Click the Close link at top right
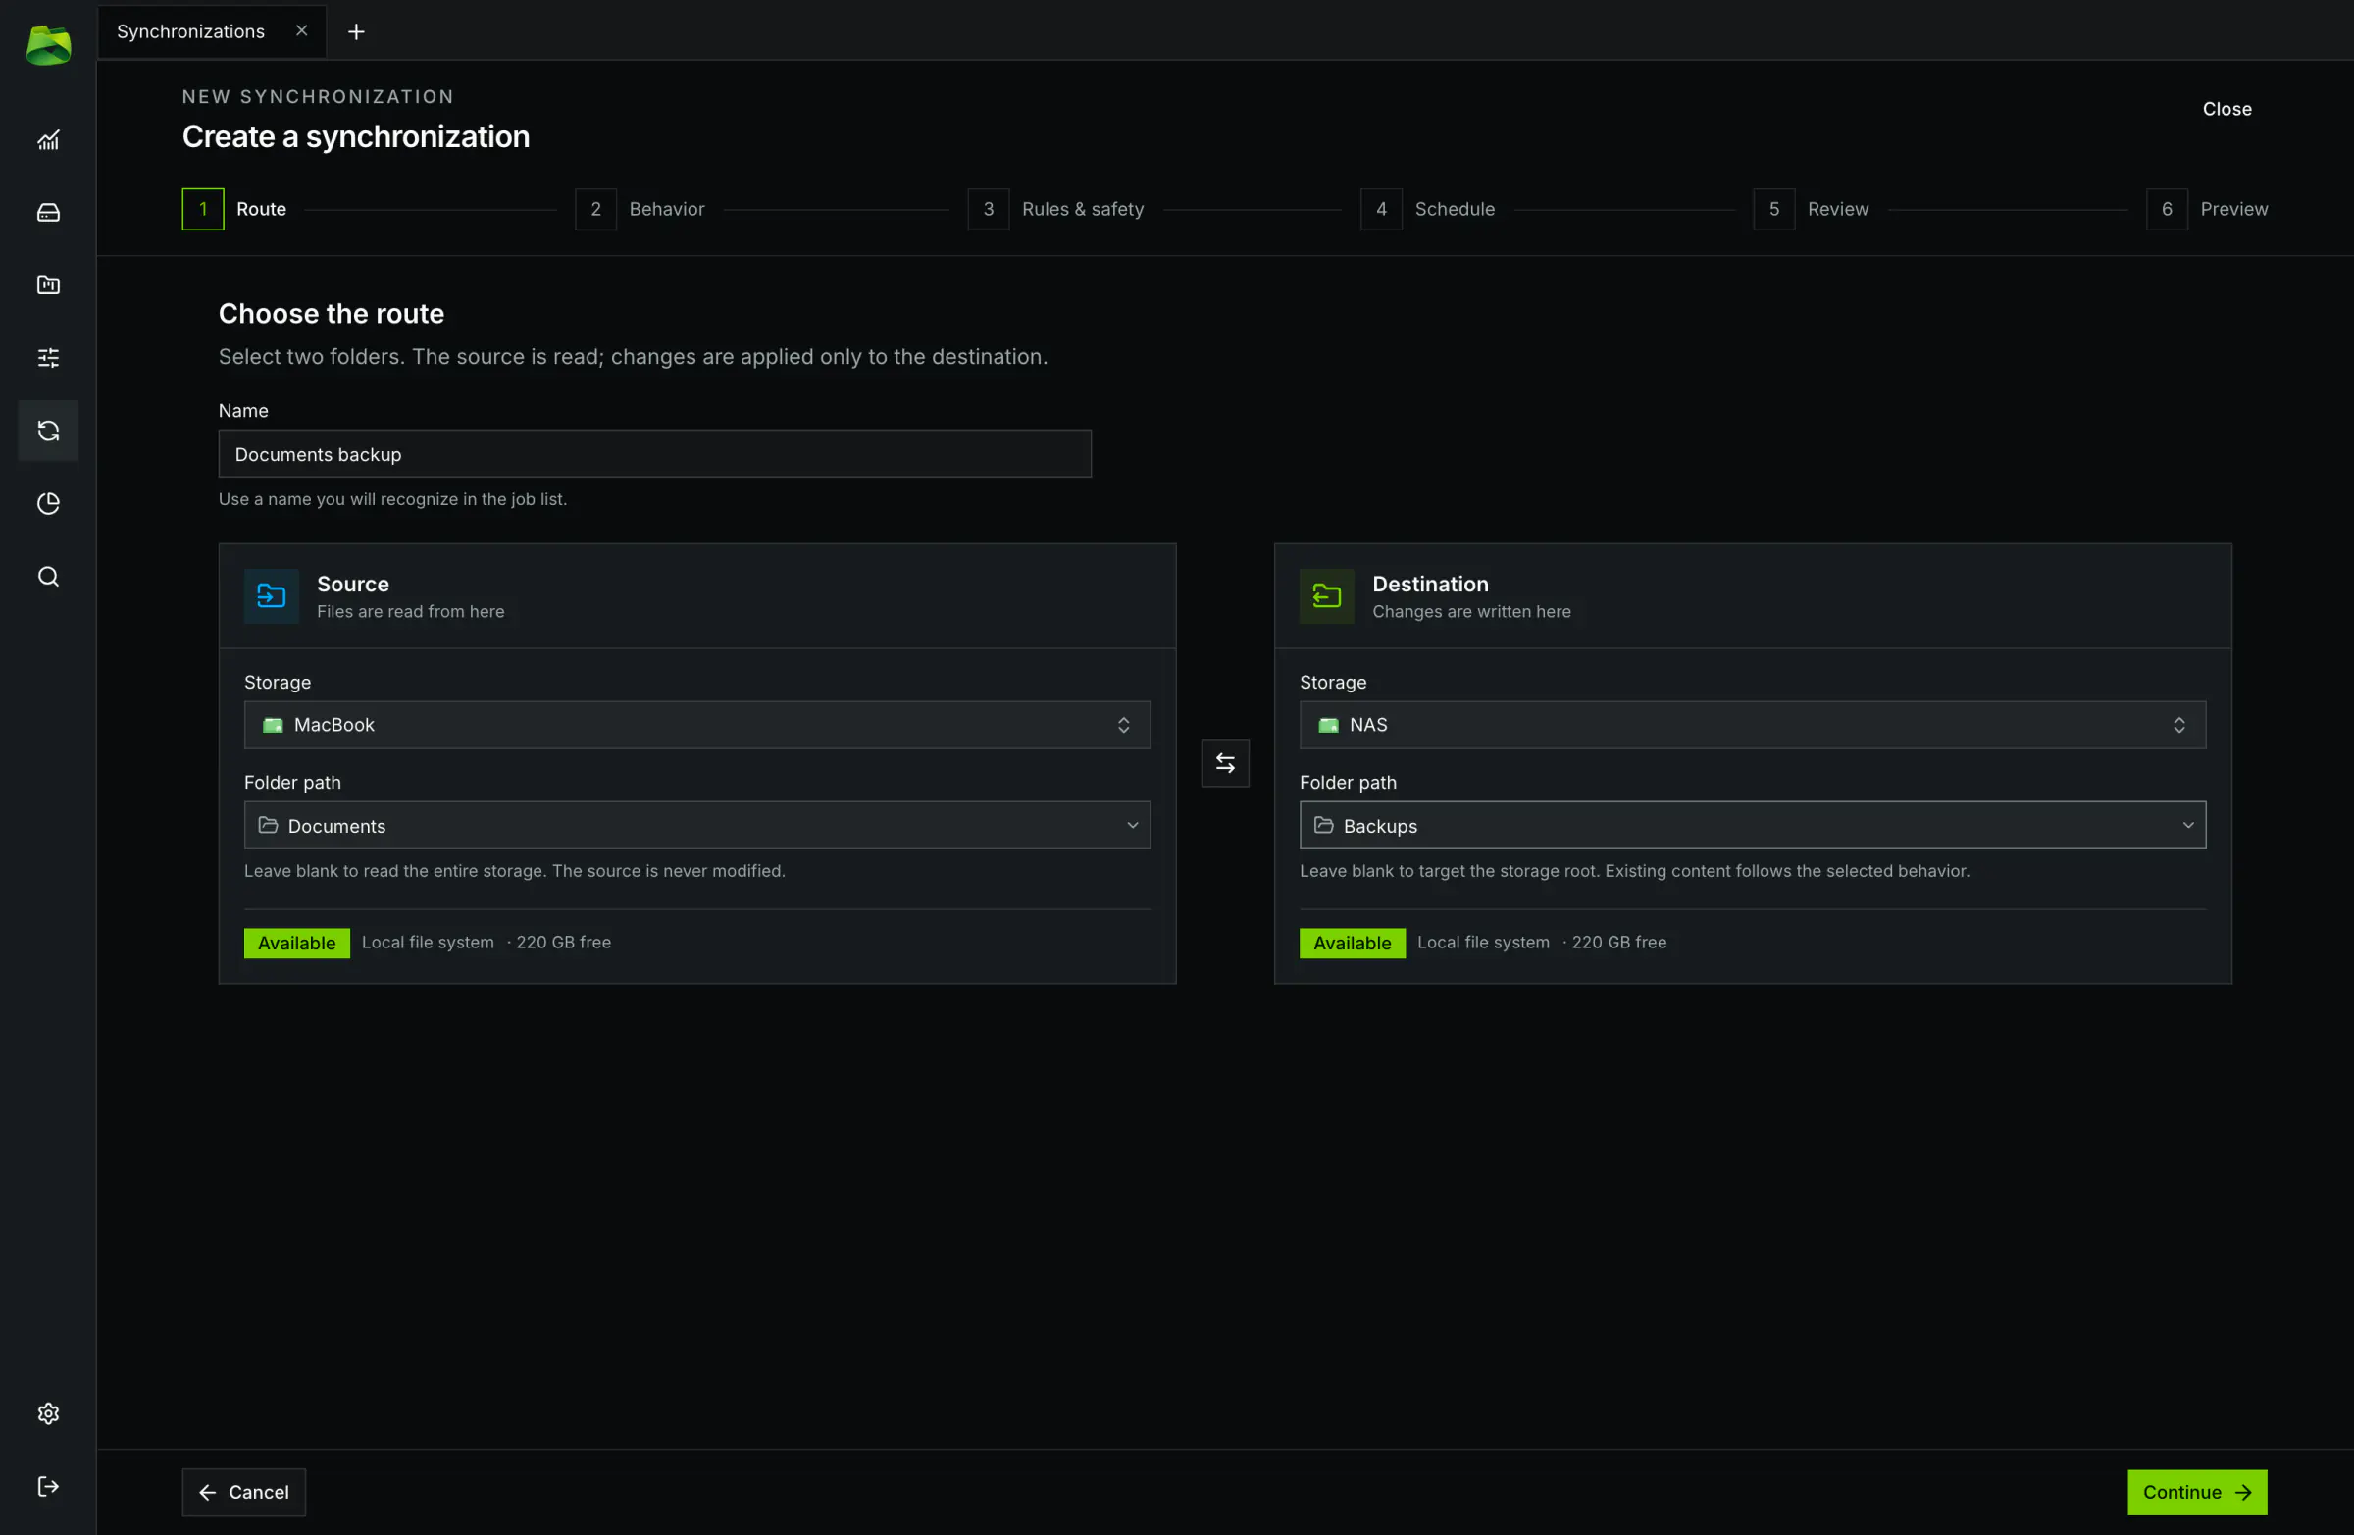Screen dimensions: 2354x1535 point(2226,109)
